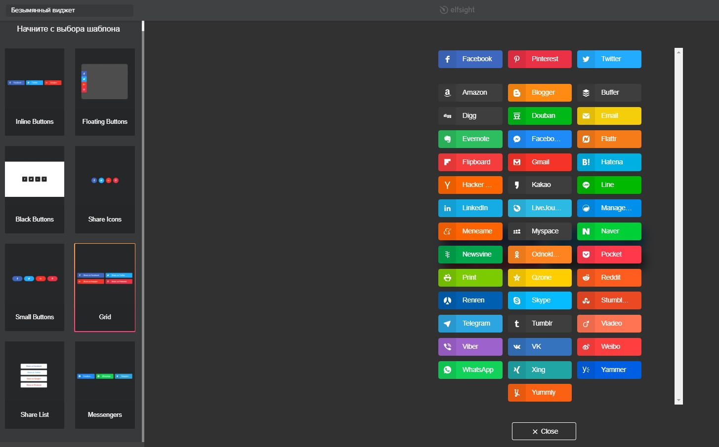Click the template panel scrollbar
The image size is (719, 447).
(143, 232)
